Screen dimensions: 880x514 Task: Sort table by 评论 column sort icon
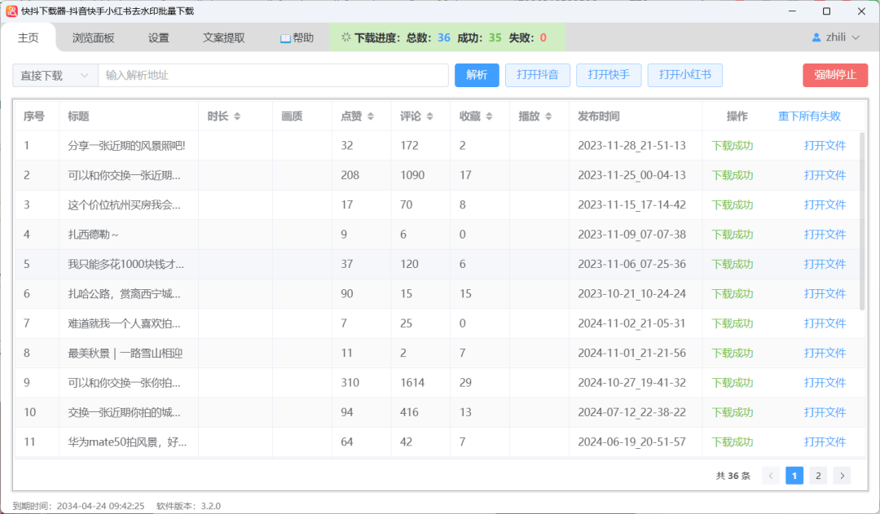pyautogui.click(x=430, y=116)
